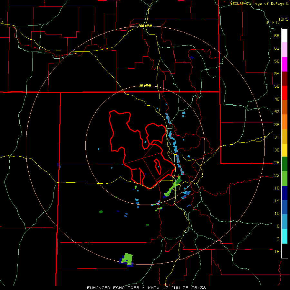
Task: Click the 17 JUN 25 date text
Action: (x=176, y=288)
